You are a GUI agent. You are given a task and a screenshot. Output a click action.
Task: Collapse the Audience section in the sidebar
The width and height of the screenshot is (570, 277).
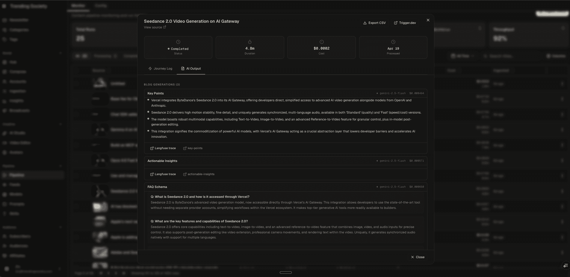click(x=61, y=227)
